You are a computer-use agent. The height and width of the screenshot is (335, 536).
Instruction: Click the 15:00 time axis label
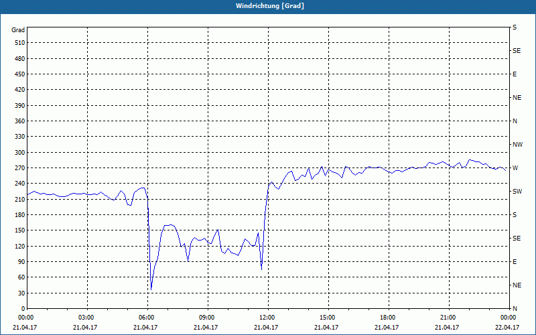tap(326, 318)
